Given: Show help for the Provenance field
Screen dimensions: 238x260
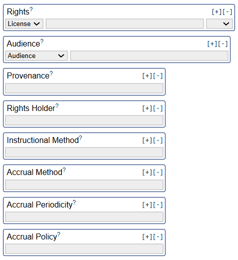Looking at the screenshot, I should coord(51,73).
